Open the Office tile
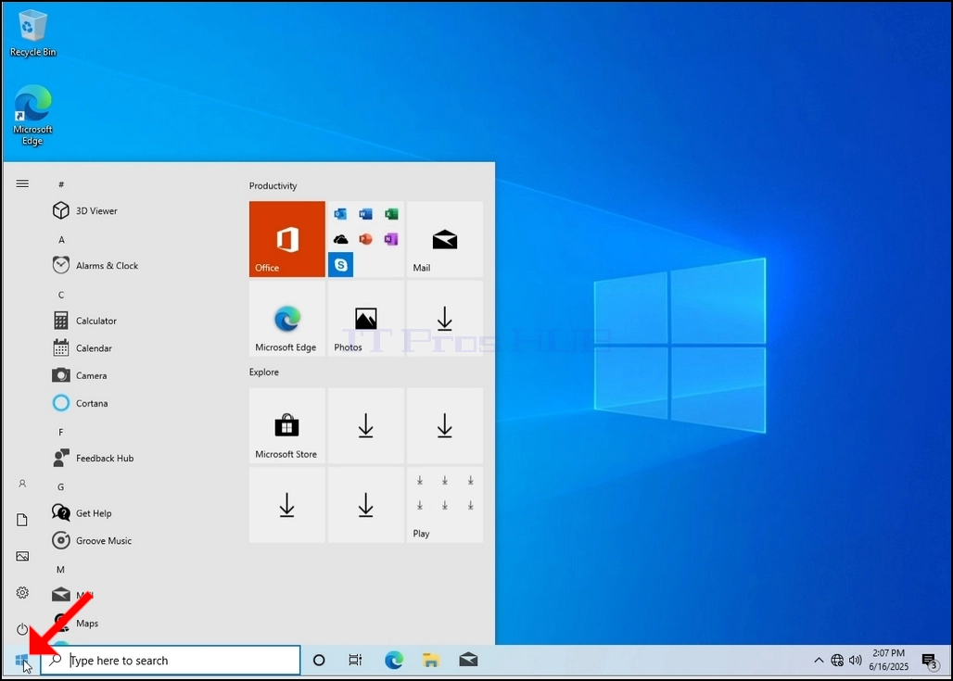This screenshot has width=953, height=681. [286, 239]
